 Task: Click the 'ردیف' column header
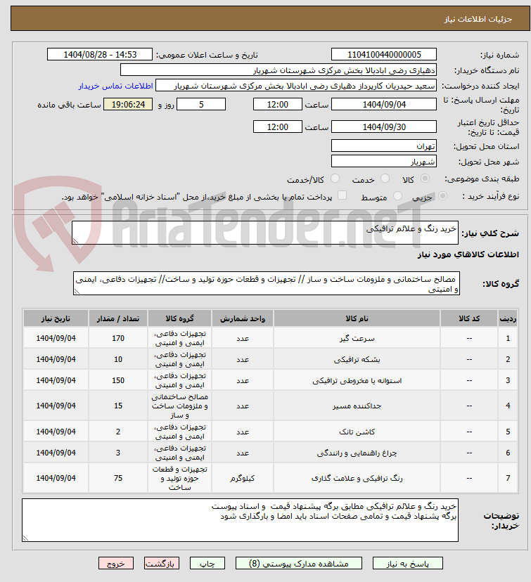[x=508, y=318]
